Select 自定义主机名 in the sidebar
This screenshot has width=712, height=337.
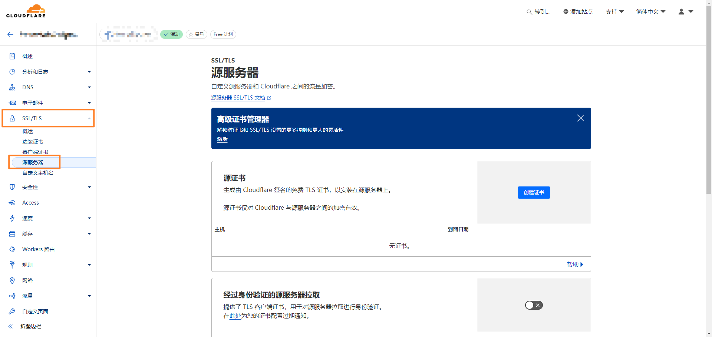pos(38,173)
